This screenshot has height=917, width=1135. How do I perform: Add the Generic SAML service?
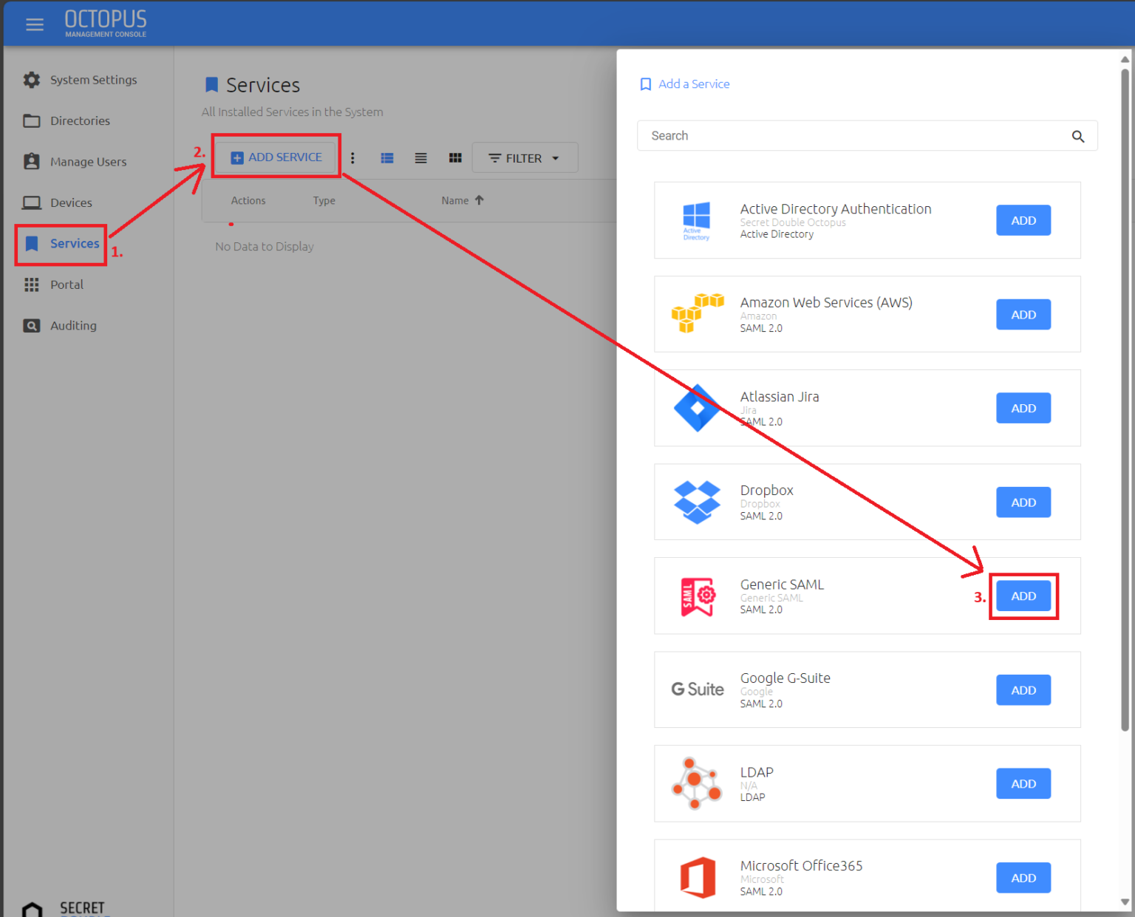[1023, 596]
